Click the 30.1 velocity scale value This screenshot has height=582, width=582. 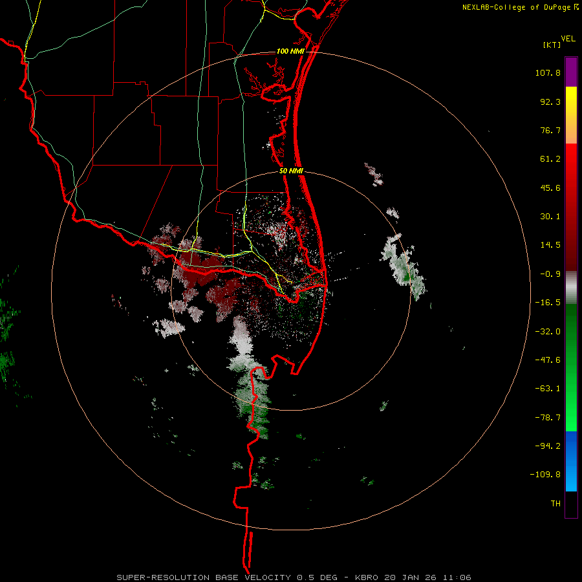pyautogui.click(x=550, y=217)
